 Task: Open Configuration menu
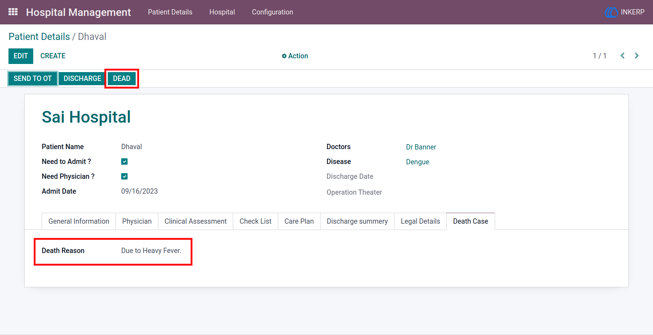[272, 12]
